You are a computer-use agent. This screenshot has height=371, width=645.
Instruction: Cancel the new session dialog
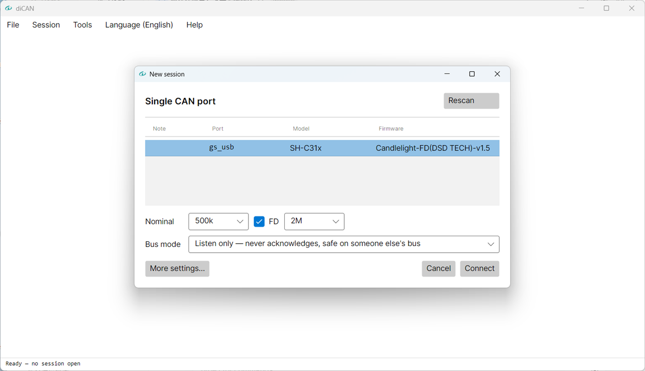click(x=438, y=269)
